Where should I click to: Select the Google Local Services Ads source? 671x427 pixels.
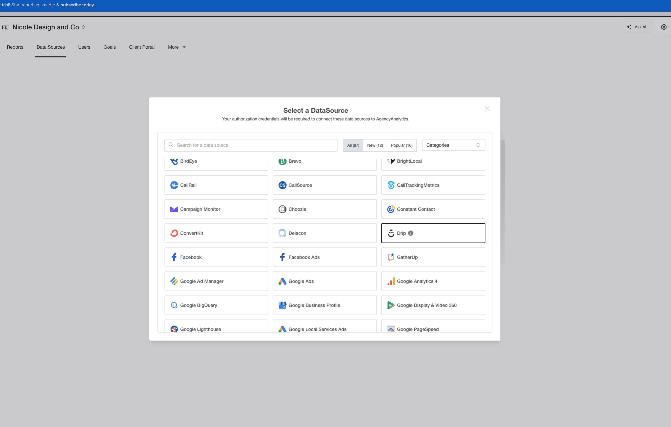(325, 326)
